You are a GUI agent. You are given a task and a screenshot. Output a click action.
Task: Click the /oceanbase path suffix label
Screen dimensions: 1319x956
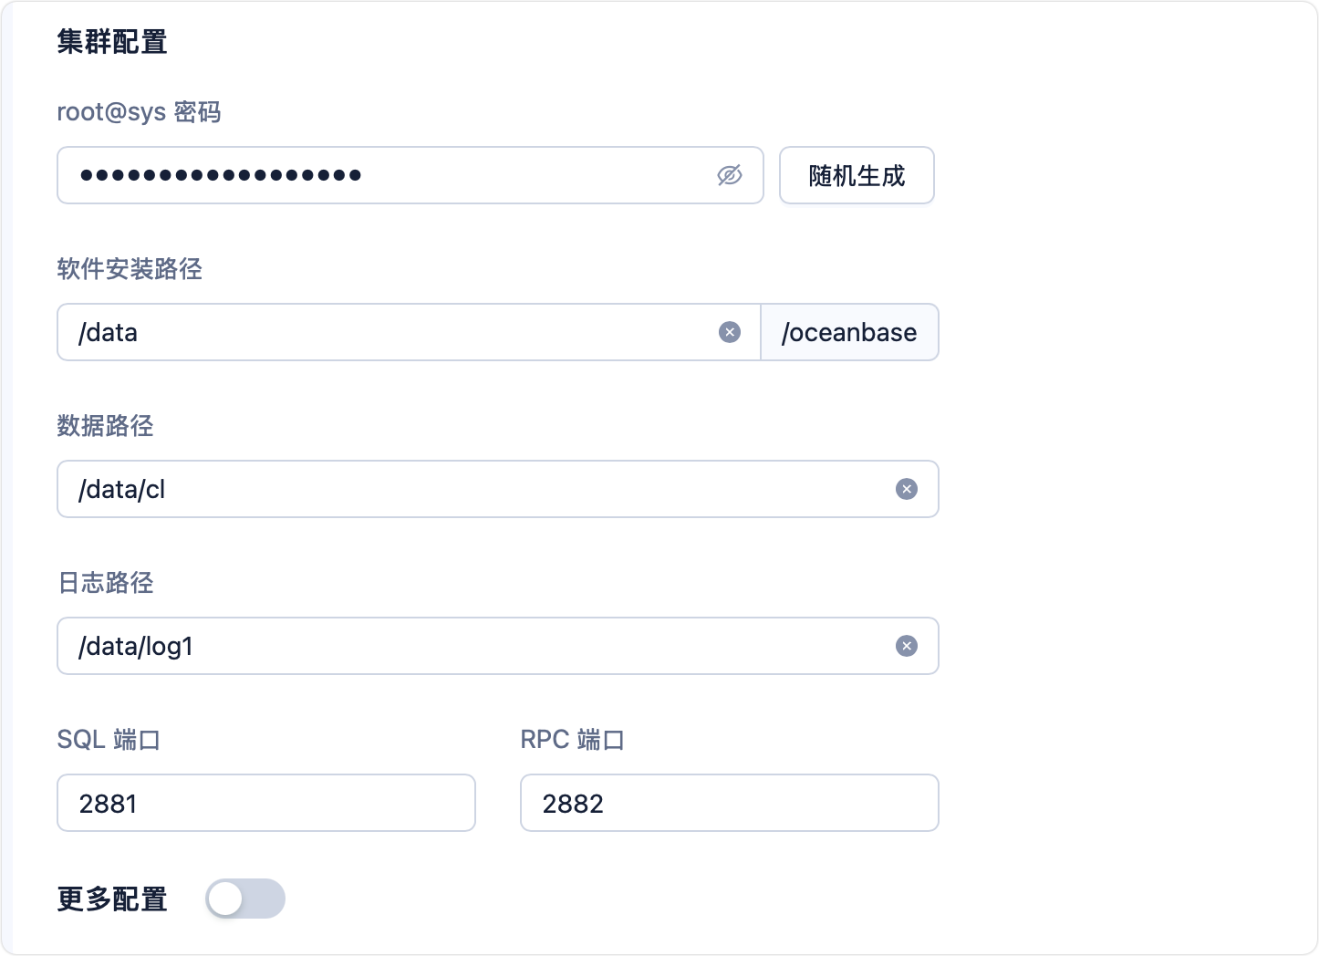[x=849, y=332]
